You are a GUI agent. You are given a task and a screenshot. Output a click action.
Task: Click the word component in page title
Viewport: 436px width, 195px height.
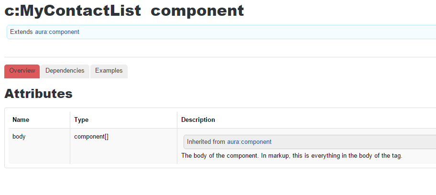click(197, 11)
